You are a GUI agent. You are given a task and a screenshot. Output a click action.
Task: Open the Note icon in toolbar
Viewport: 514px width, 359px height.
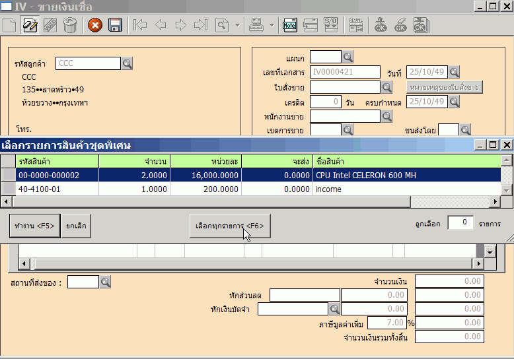pyautogui.click(x=289, y=26)
